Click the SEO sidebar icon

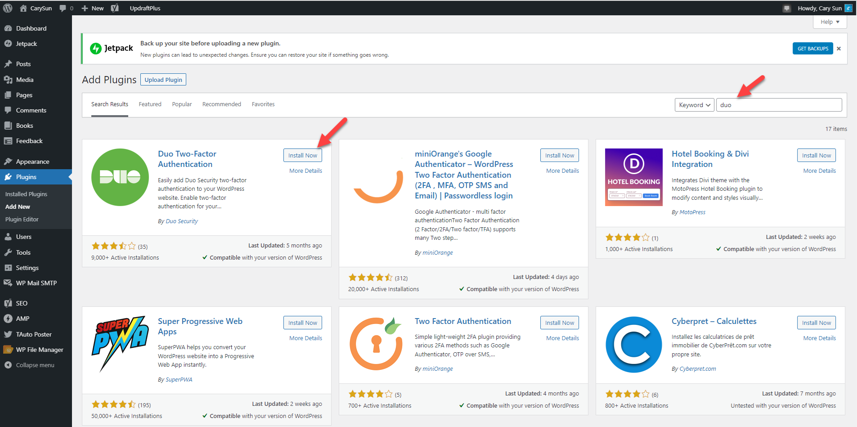coord(8,303)
